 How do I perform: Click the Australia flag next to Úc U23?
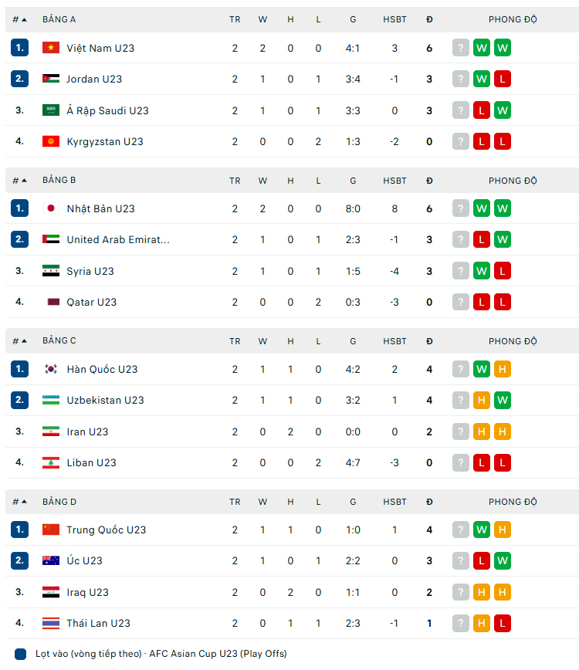[51, 560]
